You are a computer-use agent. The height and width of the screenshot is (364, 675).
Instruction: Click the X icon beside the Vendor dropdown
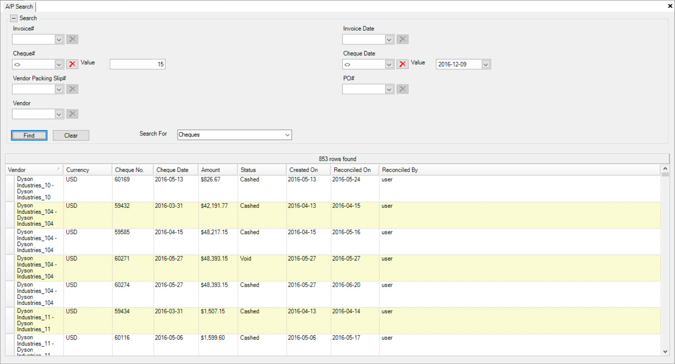(72, 114)
